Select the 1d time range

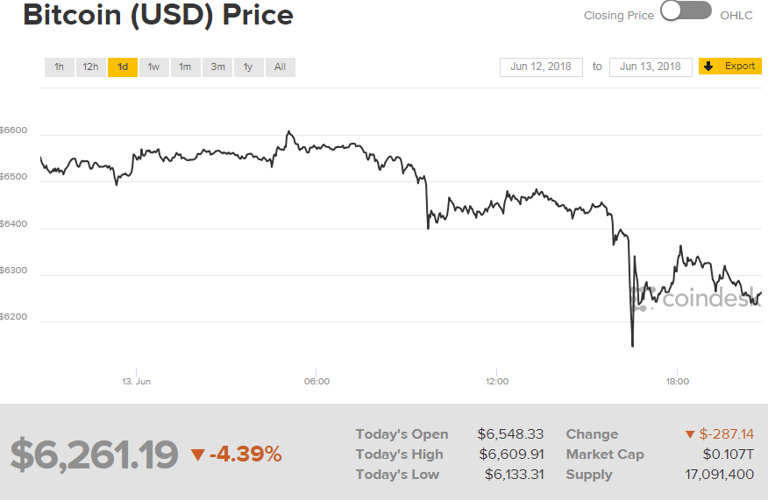point(123,67)
